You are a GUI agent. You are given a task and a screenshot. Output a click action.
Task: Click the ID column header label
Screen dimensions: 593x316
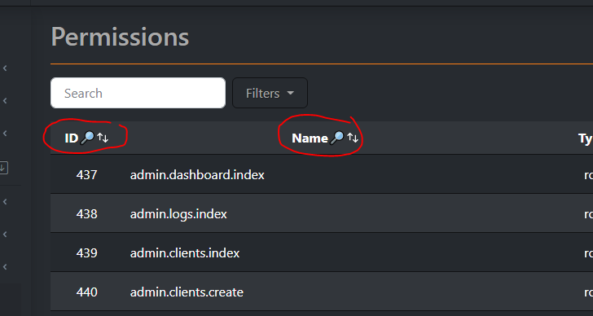pyautogui.click(x=71, y=138)
